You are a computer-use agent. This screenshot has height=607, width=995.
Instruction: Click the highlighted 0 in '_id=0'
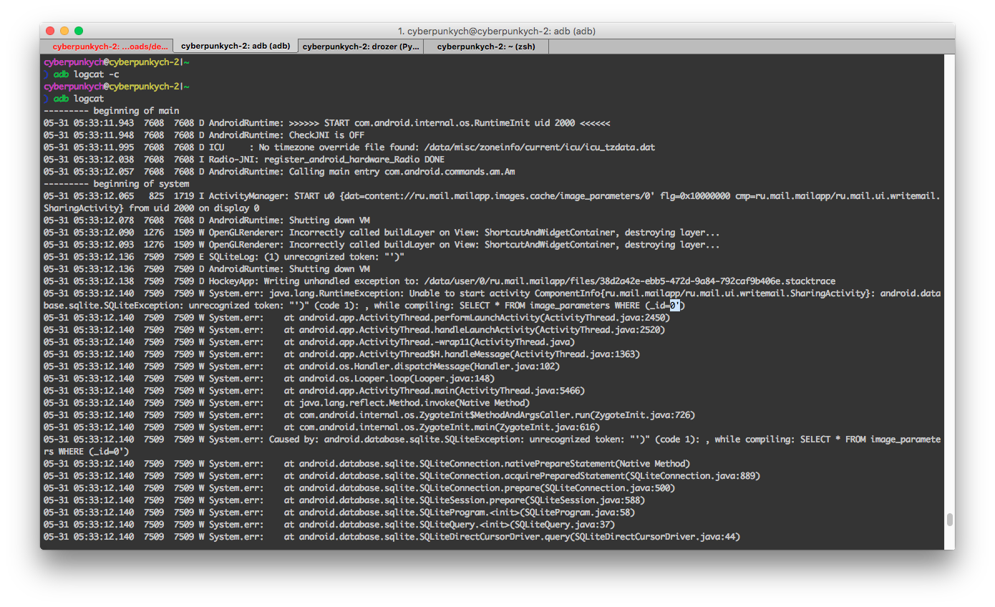coord(675,306)
